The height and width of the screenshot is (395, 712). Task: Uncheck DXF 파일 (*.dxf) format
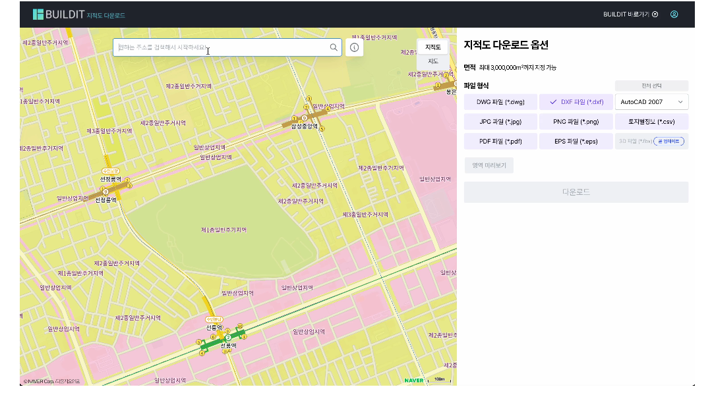(576, 102)
